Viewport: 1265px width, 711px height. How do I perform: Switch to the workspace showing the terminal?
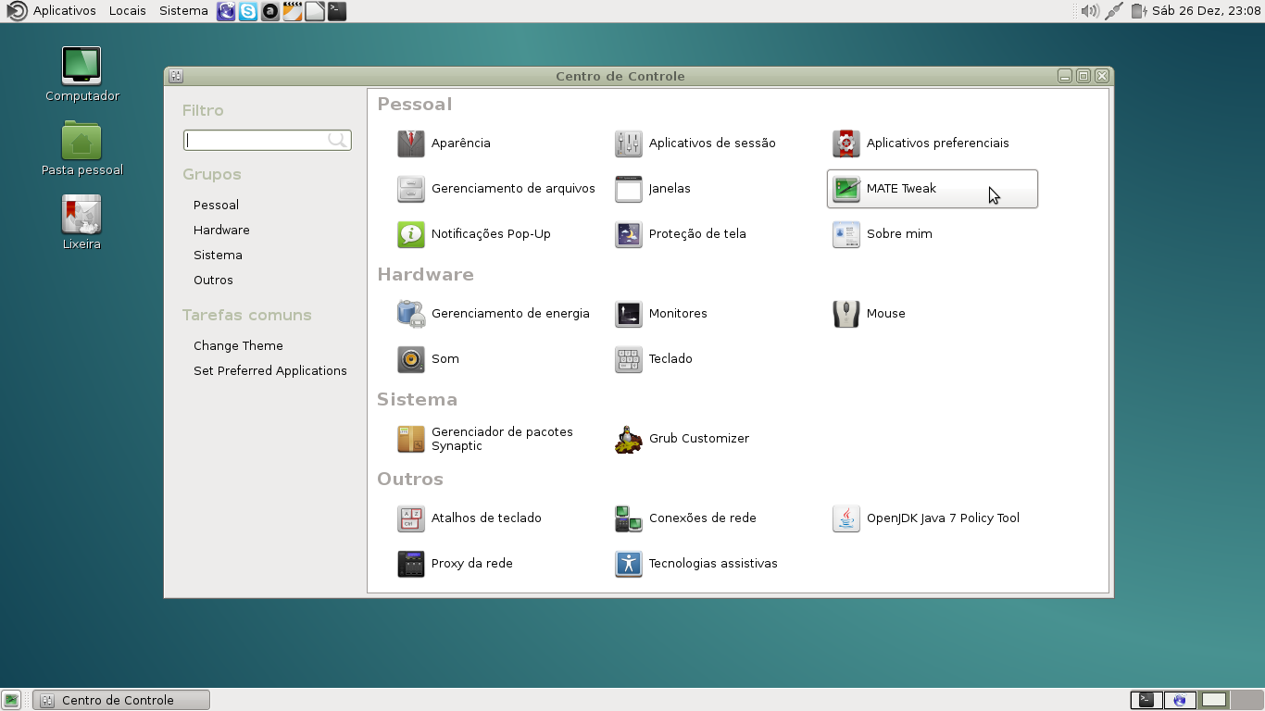(1146, 700)
